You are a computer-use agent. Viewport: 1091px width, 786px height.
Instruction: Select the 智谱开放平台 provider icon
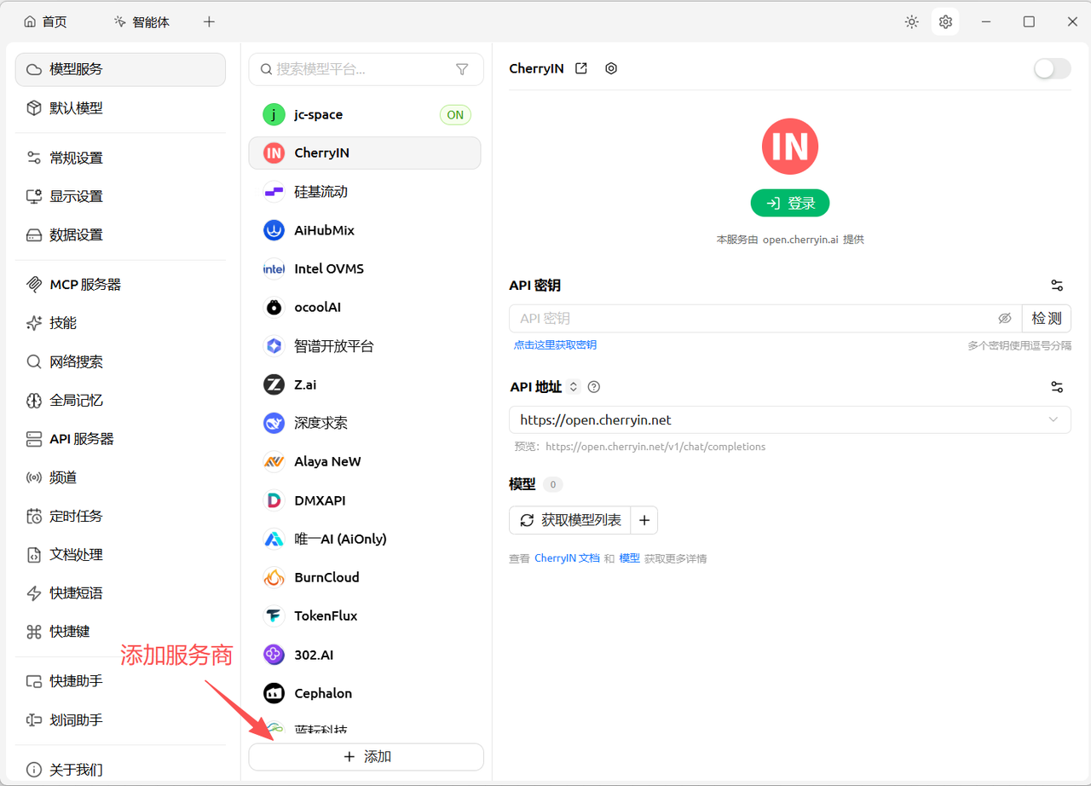(x=274, y=346)
